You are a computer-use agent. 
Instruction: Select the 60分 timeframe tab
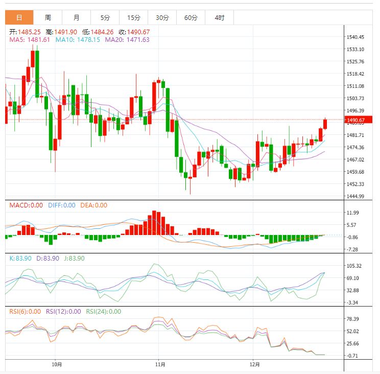click(x=191, y=17)
